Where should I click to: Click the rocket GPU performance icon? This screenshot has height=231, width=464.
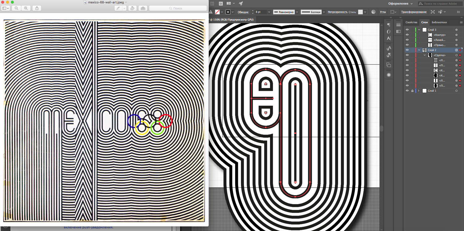point(241,3)
